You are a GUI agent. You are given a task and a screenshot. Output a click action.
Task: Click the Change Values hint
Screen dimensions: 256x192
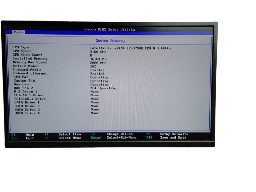120,134
